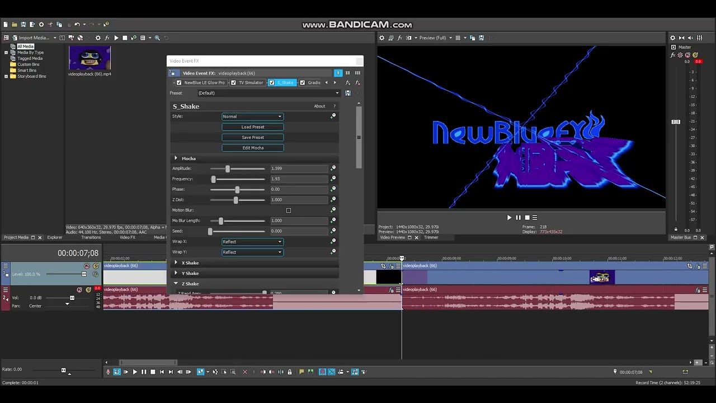Open the Wrap Y dropdown
The width and height of the screenshot is (716, 403).
(253, 252)
